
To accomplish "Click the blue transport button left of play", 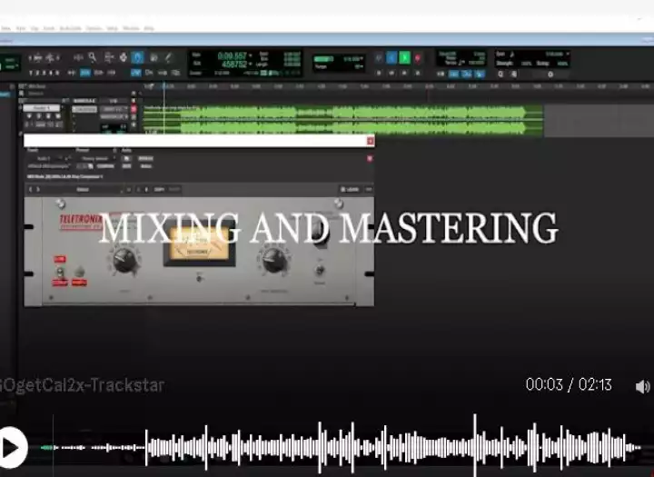I will coord(391,58).
